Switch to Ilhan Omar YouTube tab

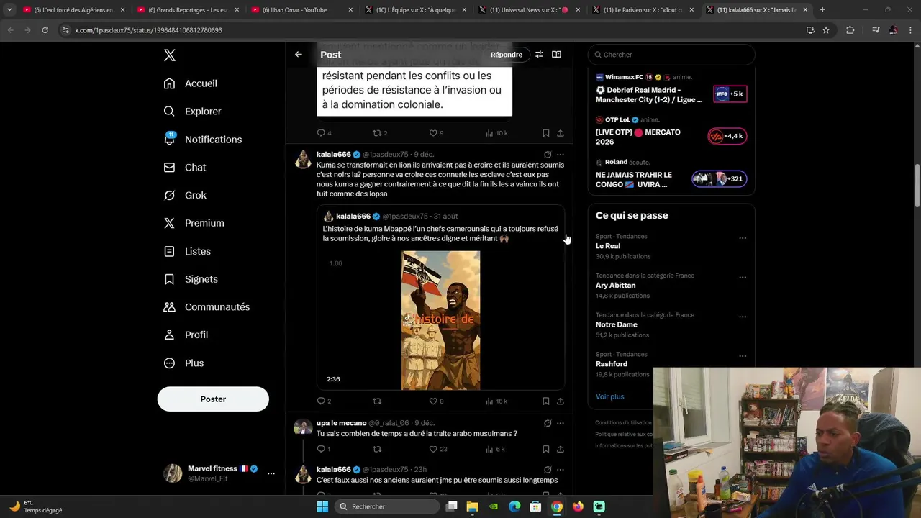coord(301,10)
